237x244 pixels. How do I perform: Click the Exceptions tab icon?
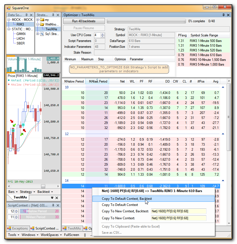coord(9,228)
